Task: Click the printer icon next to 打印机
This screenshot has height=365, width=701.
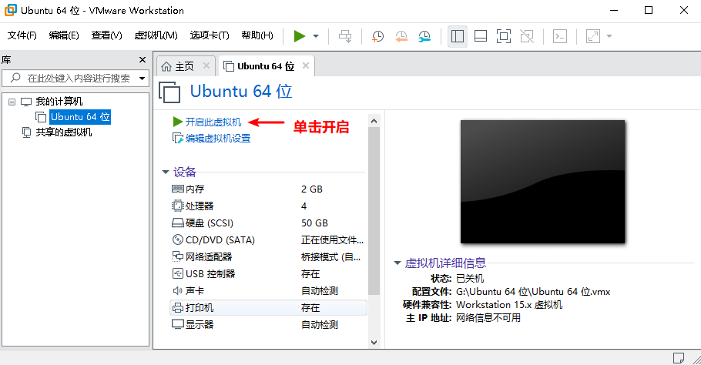Action: 177,308
